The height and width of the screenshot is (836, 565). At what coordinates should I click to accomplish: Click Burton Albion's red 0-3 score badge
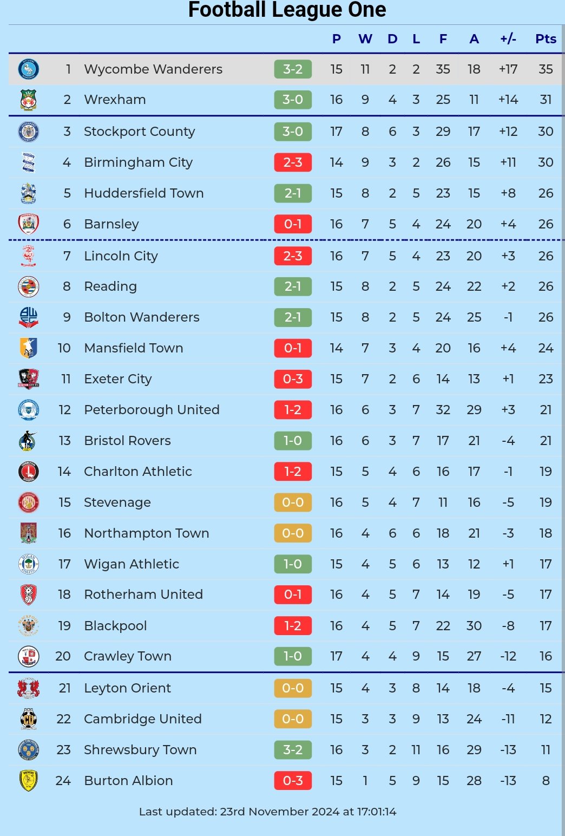pyautogui.click(x=293, y=781)
